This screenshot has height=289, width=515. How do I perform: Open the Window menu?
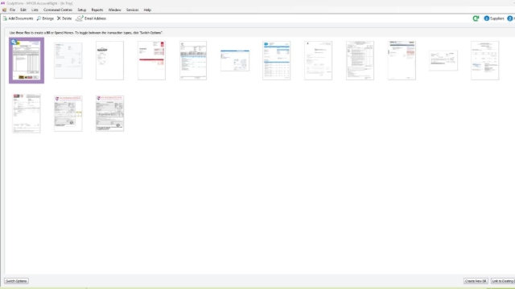[114, 10]
